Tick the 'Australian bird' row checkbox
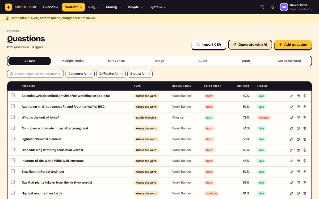Viewport: 319px width, 199px height. tap(13, 106)
